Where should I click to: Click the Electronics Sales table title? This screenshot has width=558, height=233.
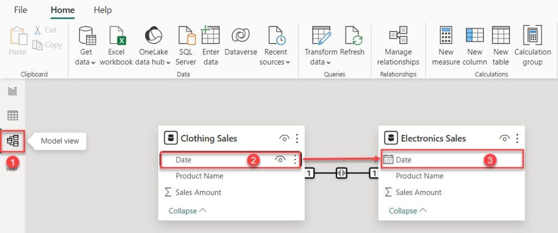[433, 138]
